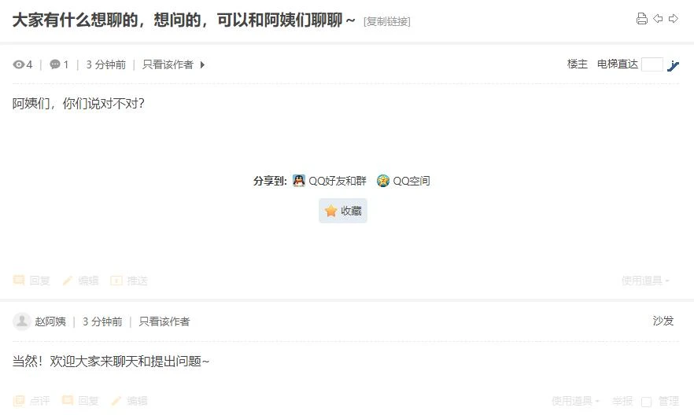Click 举报 on 赵阿姨's reply
Viewport: 694px width, 415px height.
click(622, 401)
